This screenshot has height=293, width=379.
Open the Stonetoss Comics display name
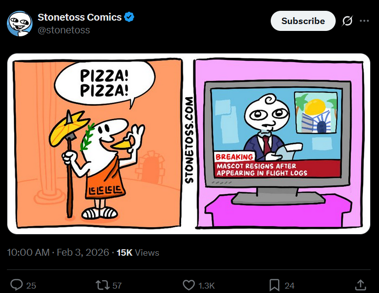click(x=80, y=17)
